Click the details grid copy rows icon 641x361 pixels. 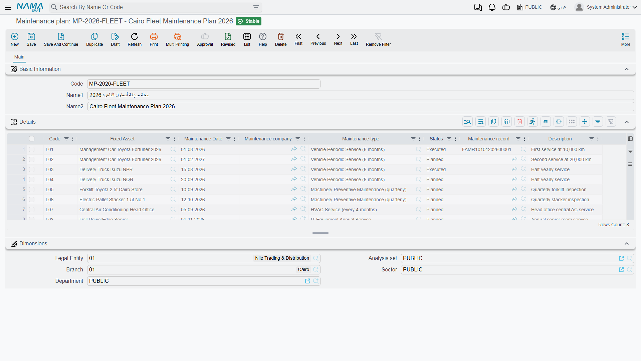pyautogui.click(x=493, y=122)
